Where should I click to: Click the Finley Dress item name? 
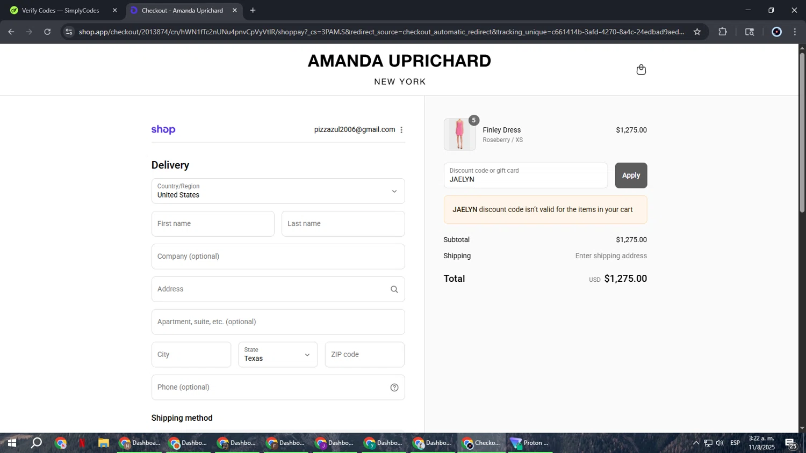502,130
